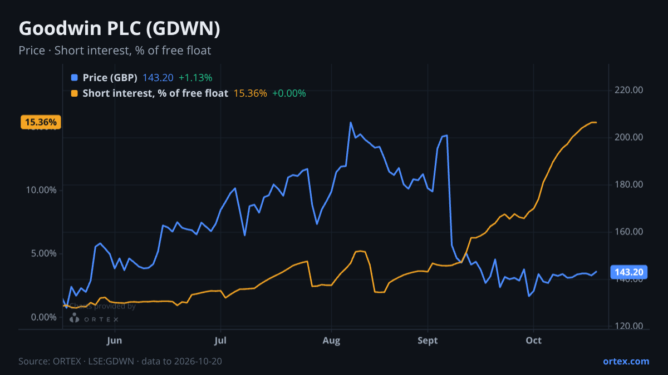Click the orange Short interest legend square
Image resolution: width=668 pixels, height=375 pixels.
(x=75, y=93)
